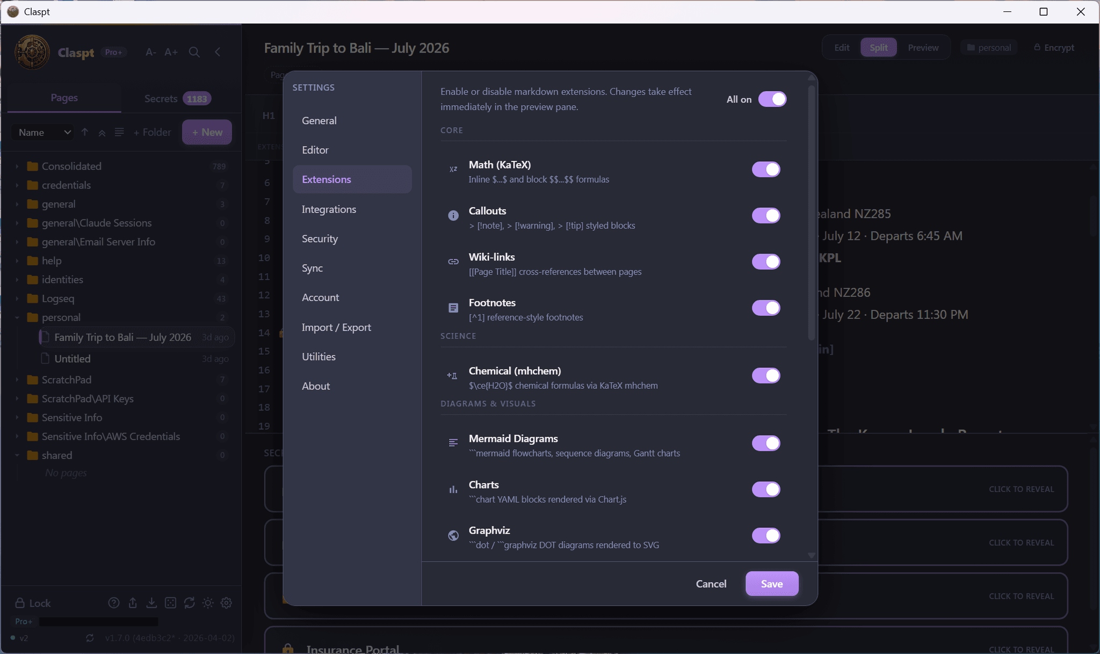Viewport: 1100px width, 654px height.
Task: Click the Save button
Action: [772, 584]
